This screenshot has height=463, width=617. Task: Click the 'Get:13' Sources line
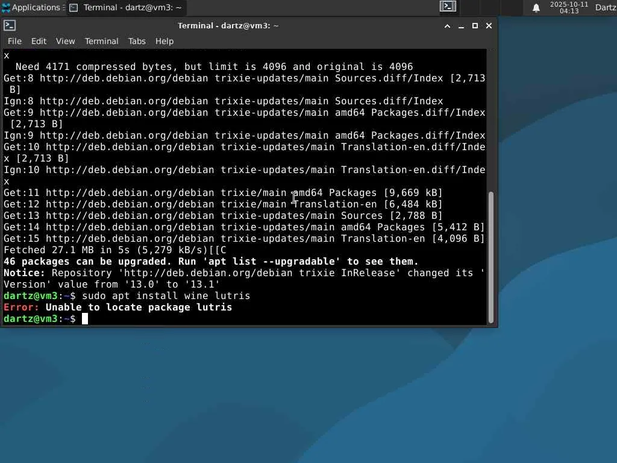pyautogui.click(x=223, y=216)
